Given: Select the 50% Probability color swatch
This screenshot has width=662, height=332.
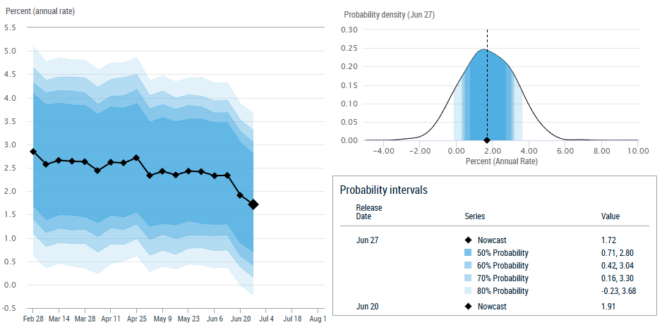Looking at the screenshot, I should [x=469, y=253].
